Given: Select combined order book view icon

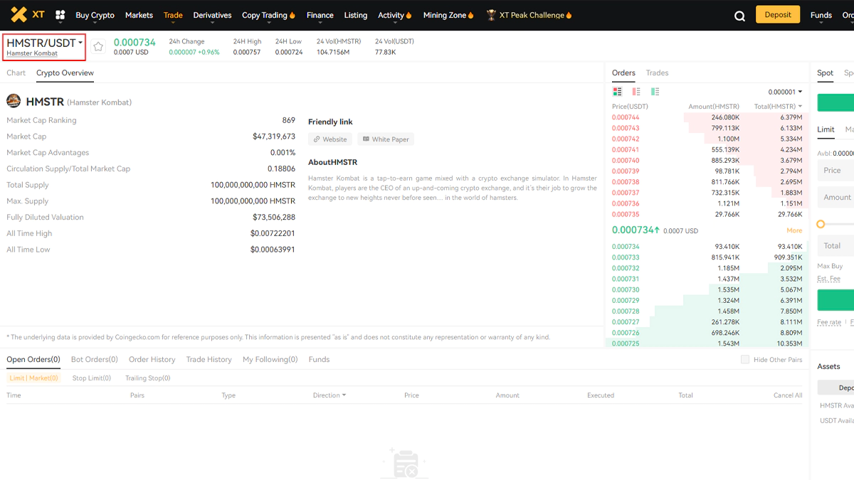Looking at the screenshot, I should (617, 92).
